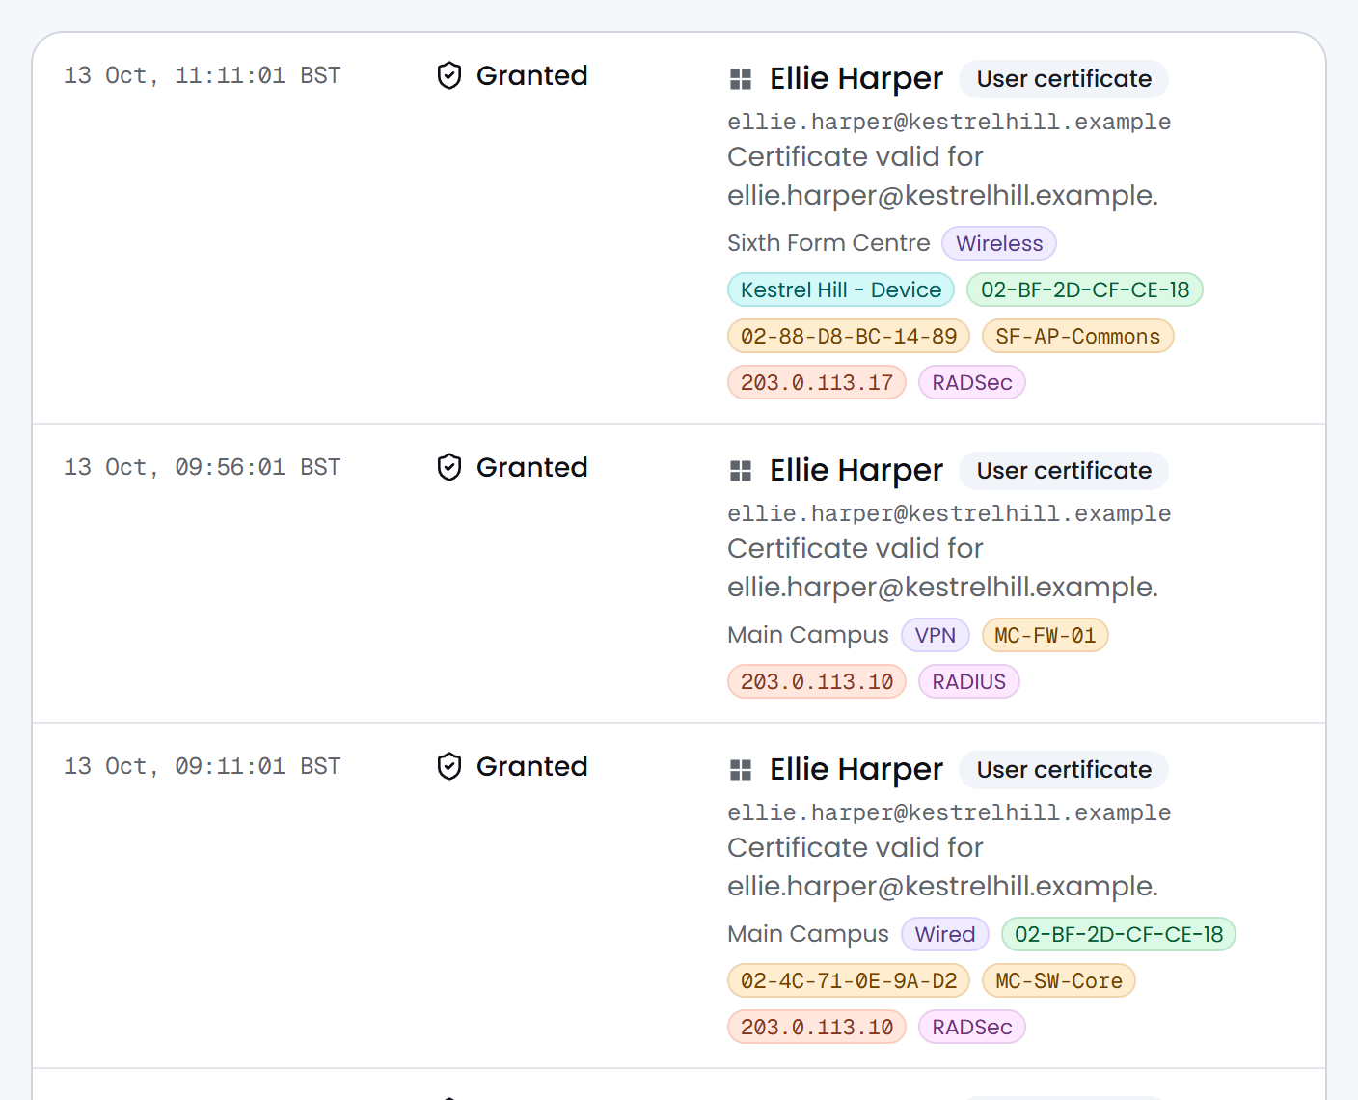Viewport: 1358px width, 1100px height.
Task: Select the RADIUS tag
Action: click(x=969, y=681)
